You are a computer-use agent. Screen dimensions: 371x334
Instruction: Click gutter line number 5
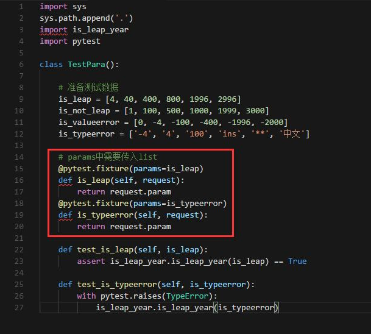coord(21,53)
